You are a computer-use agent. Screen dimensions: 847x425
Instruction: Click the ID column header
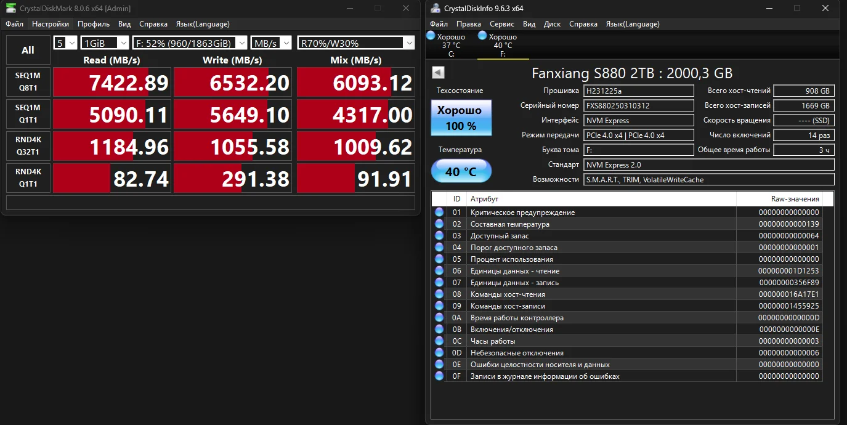pos(456,199)
